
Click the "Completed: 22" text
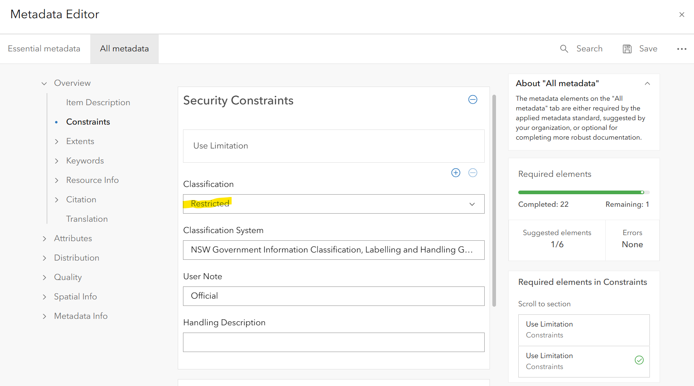pyautogui.click(x=543, y=204)
